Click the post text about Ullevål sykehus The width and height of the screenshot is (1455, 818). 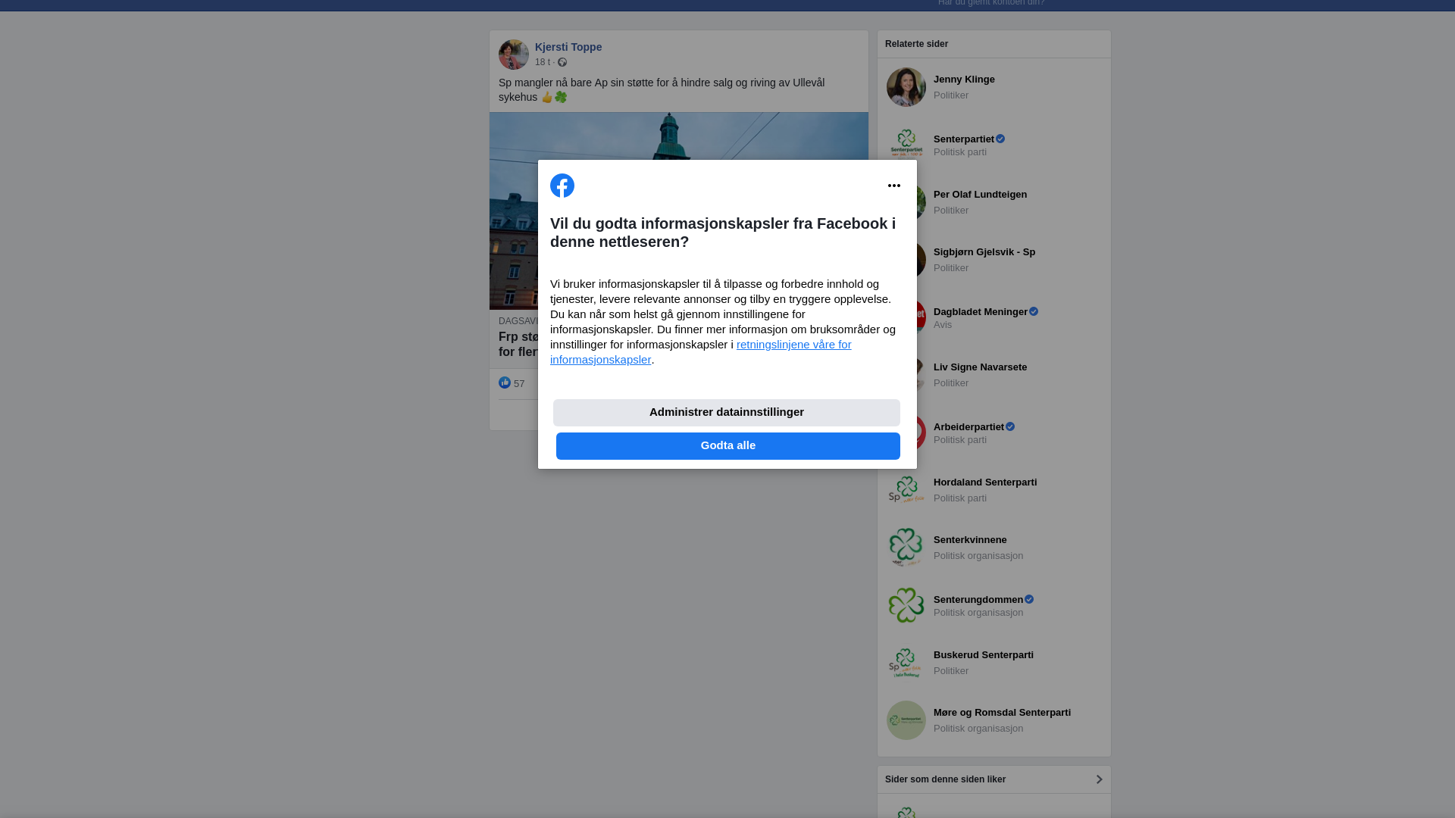tap(662, 89)
